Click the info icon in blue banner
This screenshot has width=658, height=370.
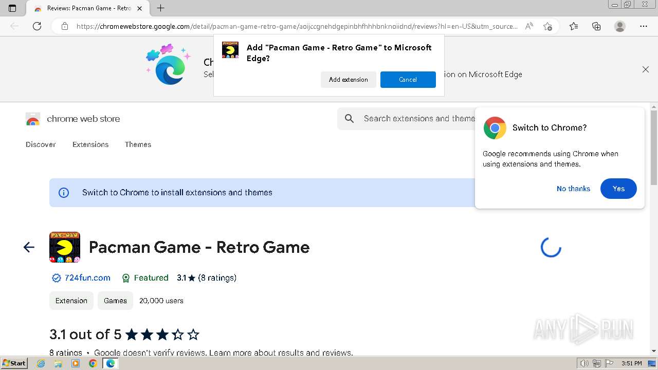[64, 193]
